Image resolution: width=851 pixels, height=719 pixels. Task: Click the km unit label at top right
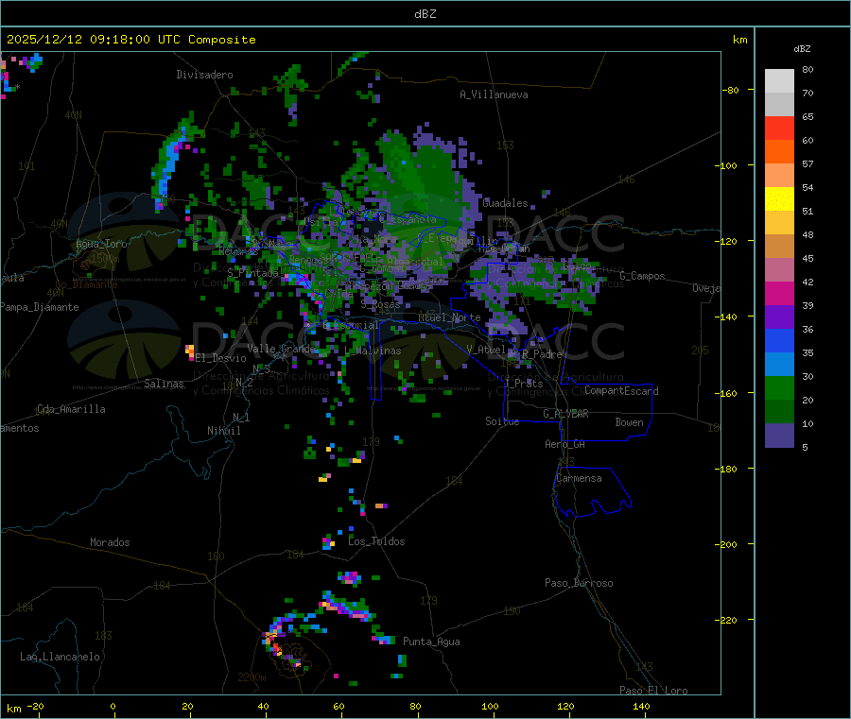tap(739, 40)
